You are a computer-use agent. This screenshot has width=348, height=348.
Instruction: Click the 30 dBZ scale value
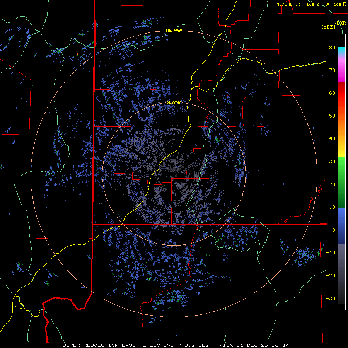pos(332,162)
